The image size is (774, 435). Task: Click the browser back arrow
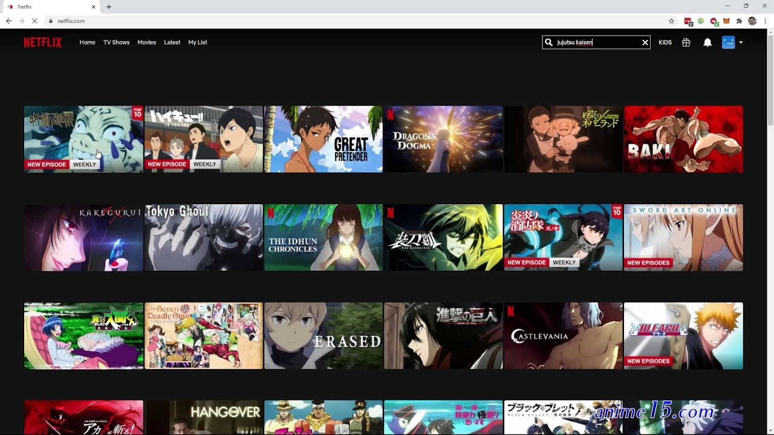[x=8, y=21]
